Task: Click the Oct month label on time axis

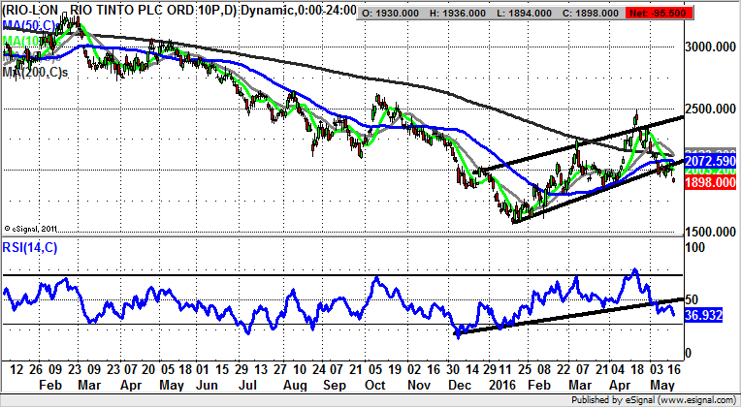Action: tap(374, 384)
